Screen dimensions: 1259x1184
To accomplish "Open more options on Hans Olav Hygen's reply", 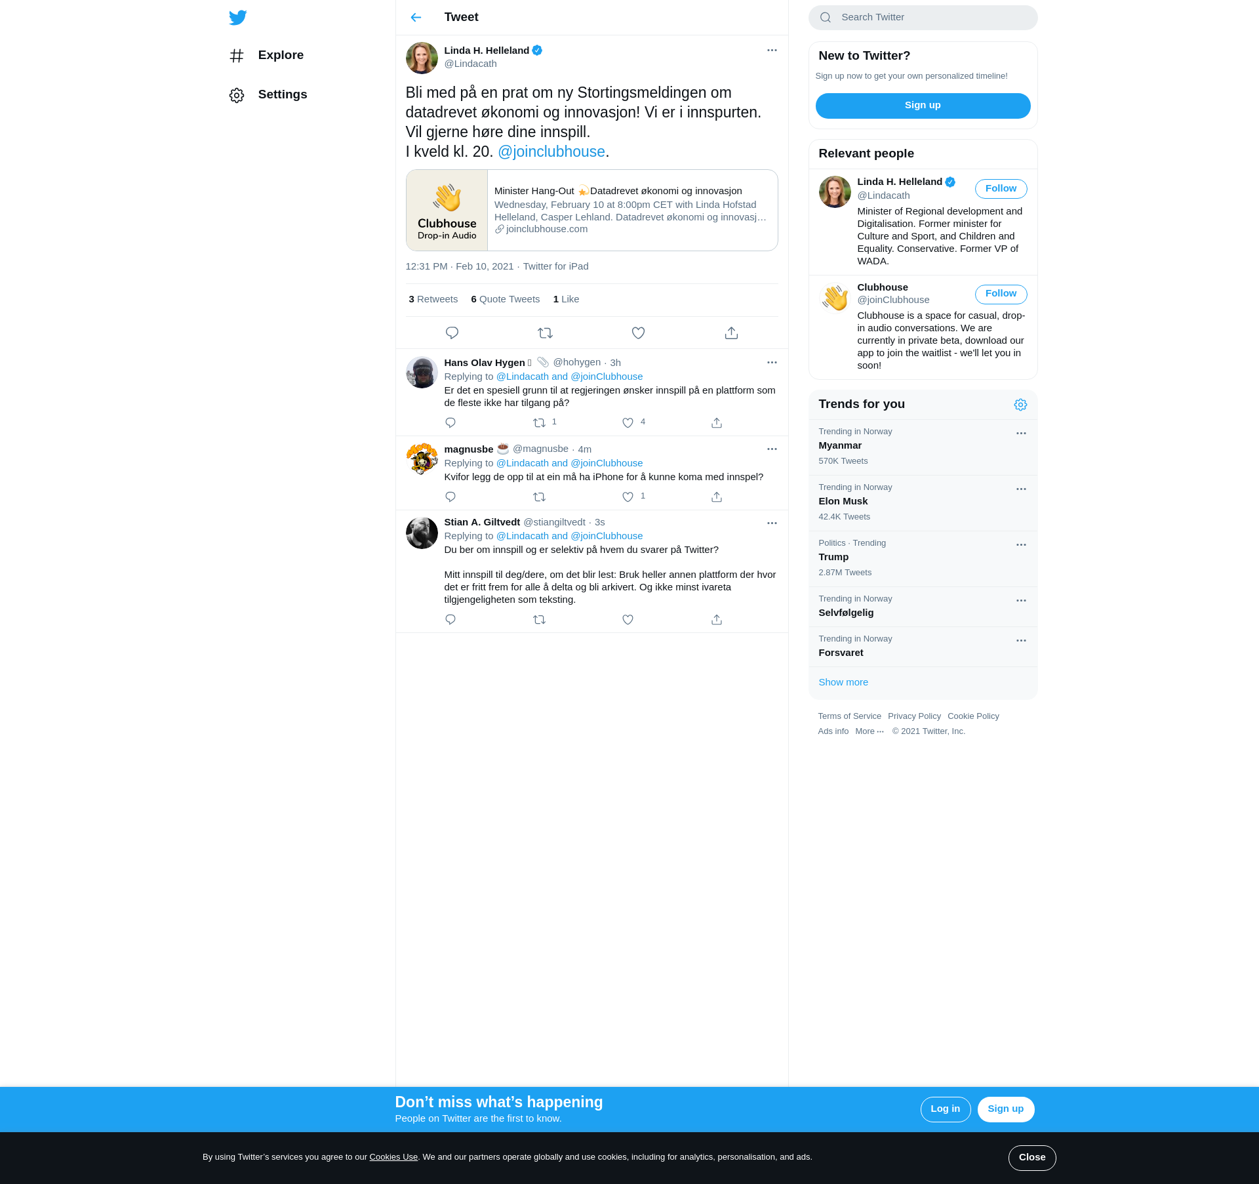I will point(772,362).
